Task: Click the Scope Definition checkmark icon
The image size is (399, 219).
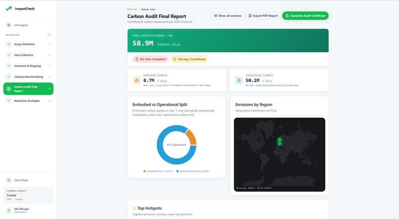Action: (x=9, y=44)
